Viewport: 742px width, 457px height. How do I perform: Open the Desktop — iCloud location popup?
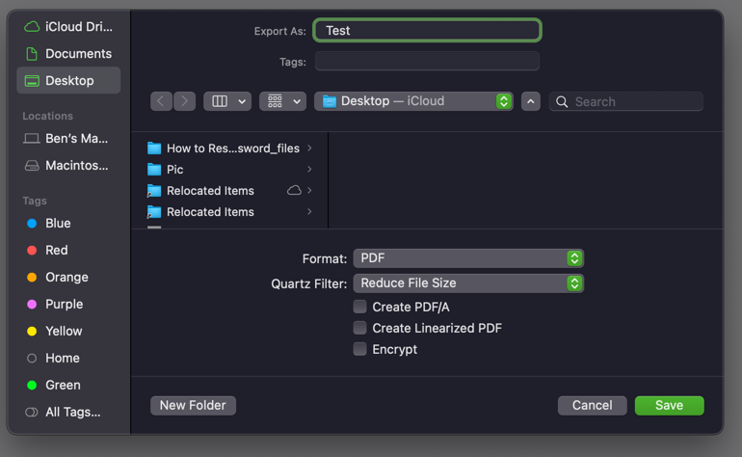coord(416,101)
